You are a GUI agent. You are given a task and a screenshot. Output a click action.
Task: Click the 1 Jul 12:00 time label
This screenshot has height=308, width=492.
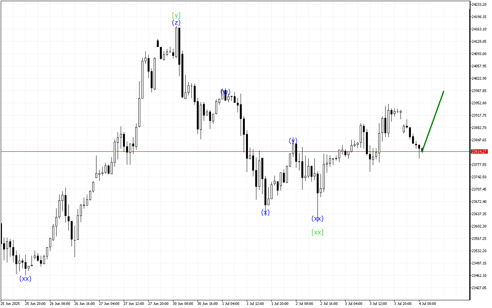[256, 304]
